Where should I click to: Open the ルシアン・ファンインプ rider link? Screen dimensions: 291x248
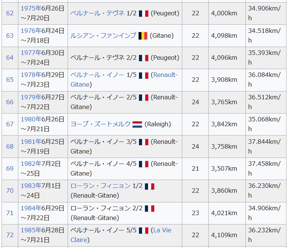(103, 35)
